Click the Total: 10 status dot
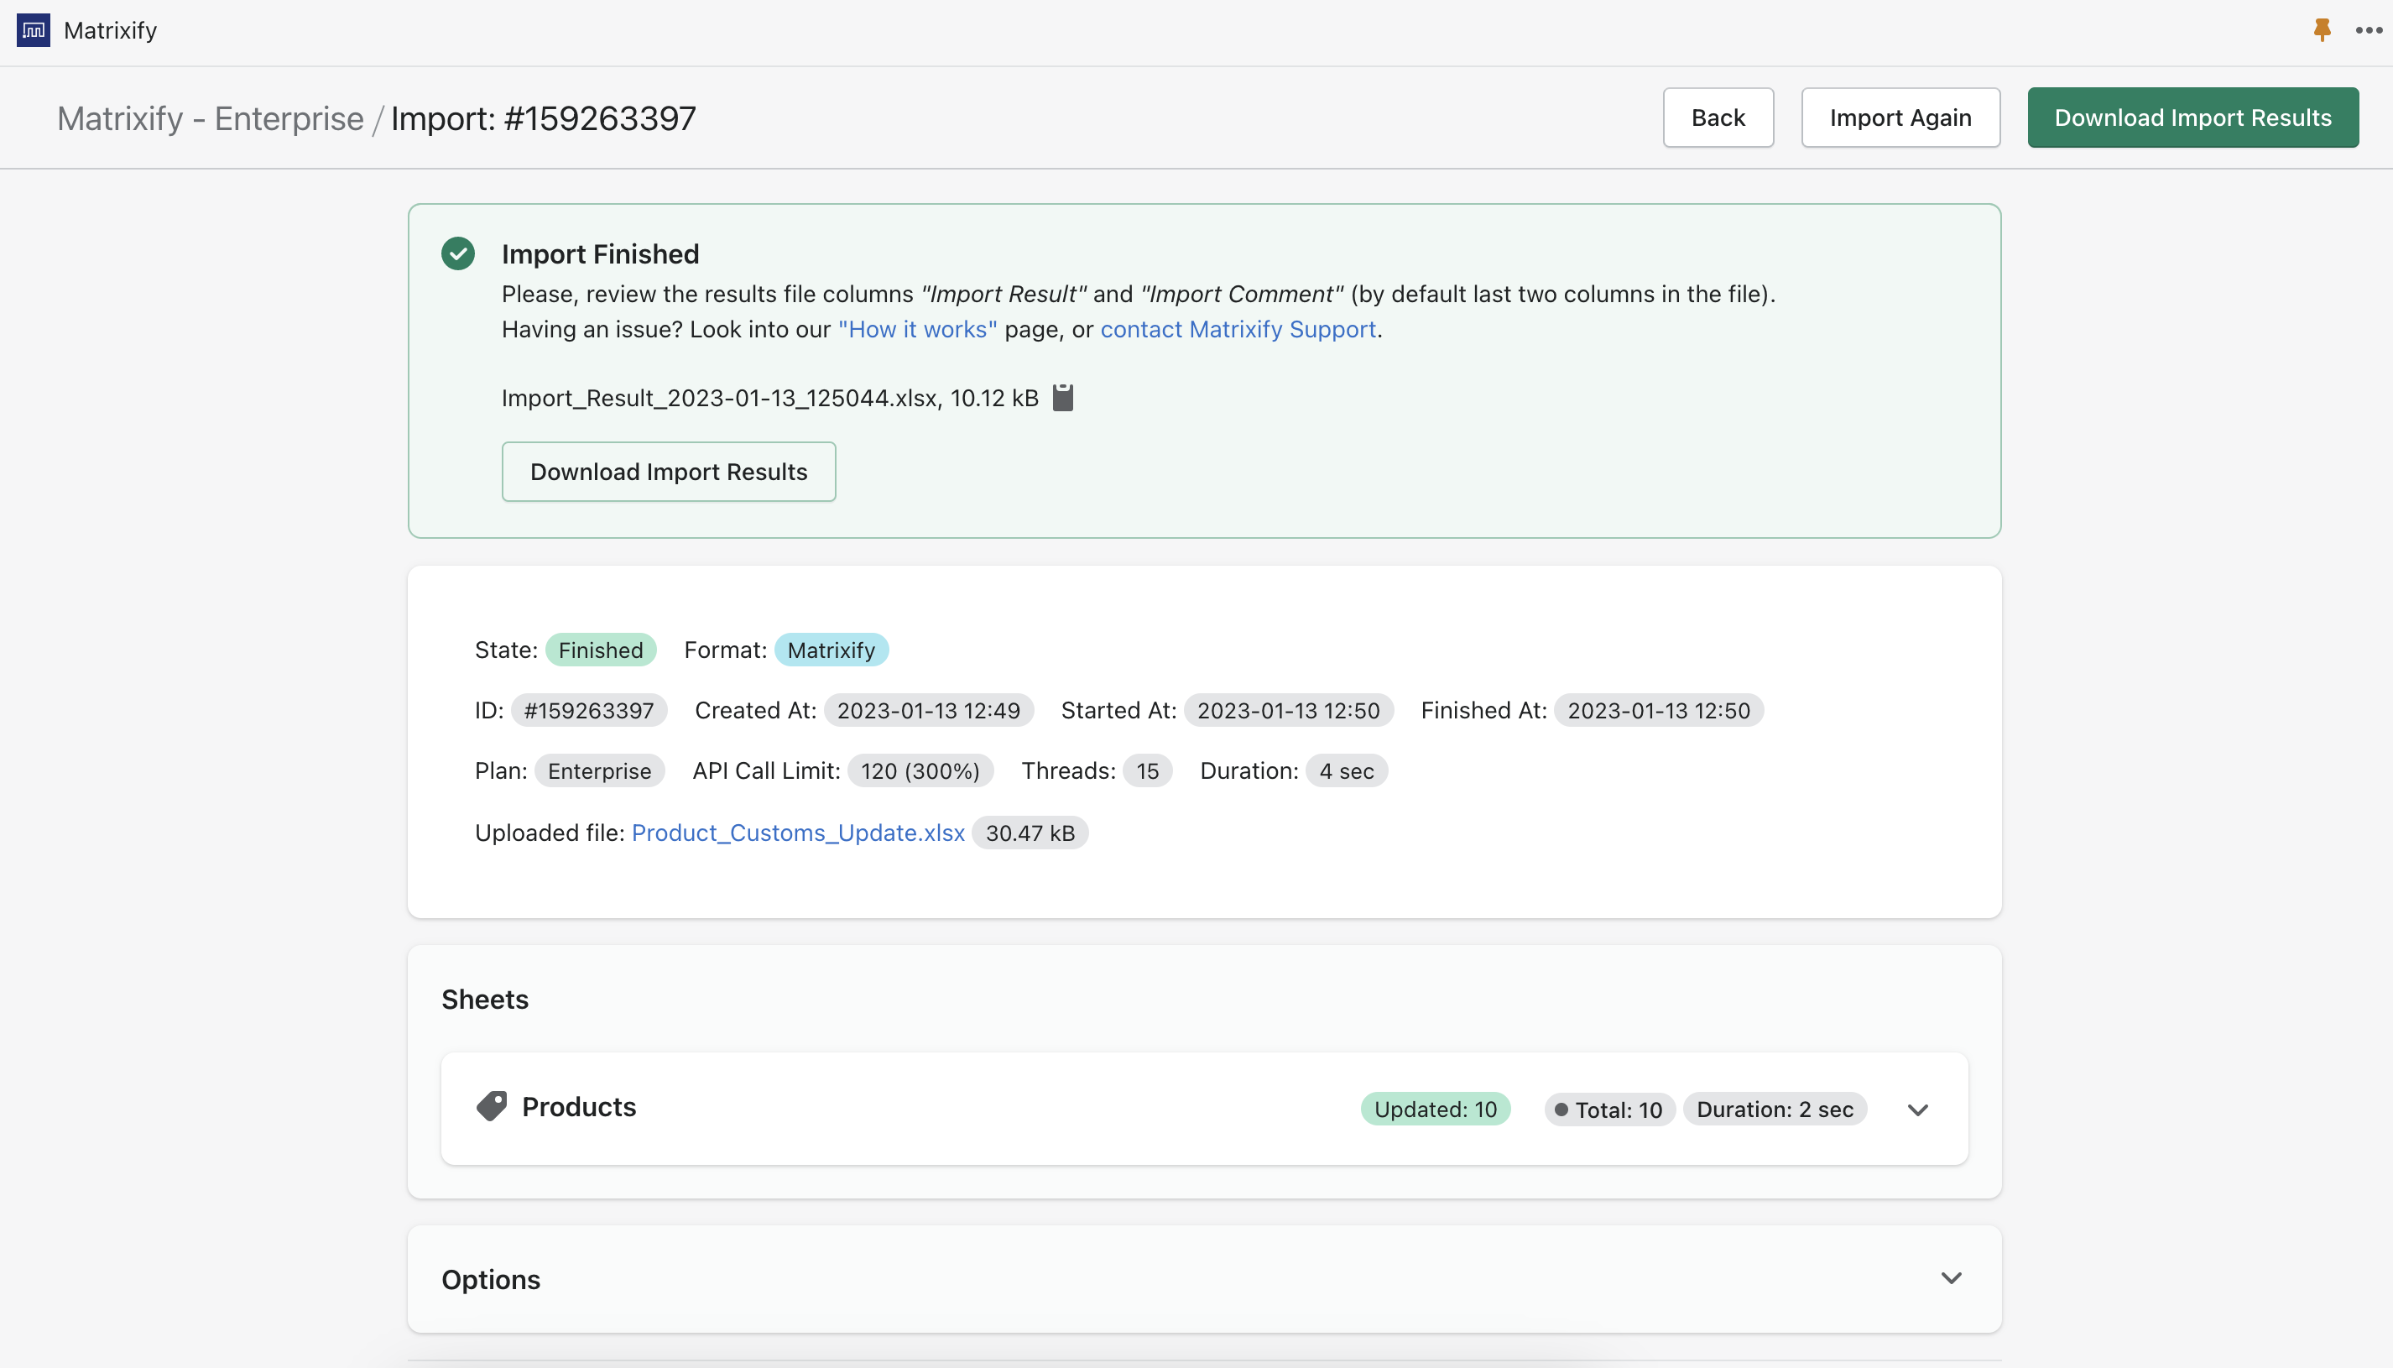 tap(1561, 1109)
